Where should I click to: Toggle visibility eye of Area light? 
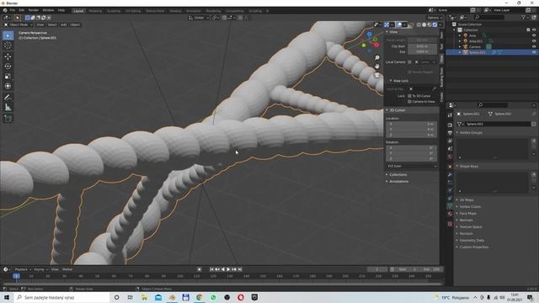tap(534, 35)
